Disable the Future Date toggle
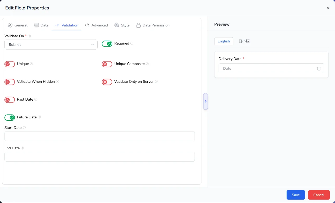The image size is (335, 203). pyautogui.click(x=10, y=118)
